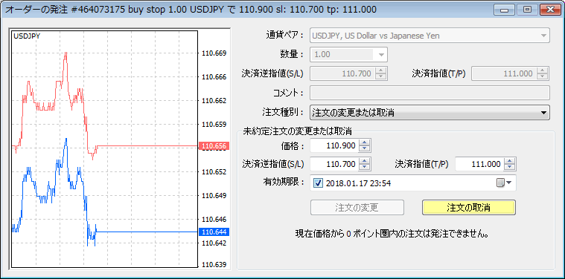Click the USDJPY tick chart area
The image size is (565, 279).
(x=104, y=149)
